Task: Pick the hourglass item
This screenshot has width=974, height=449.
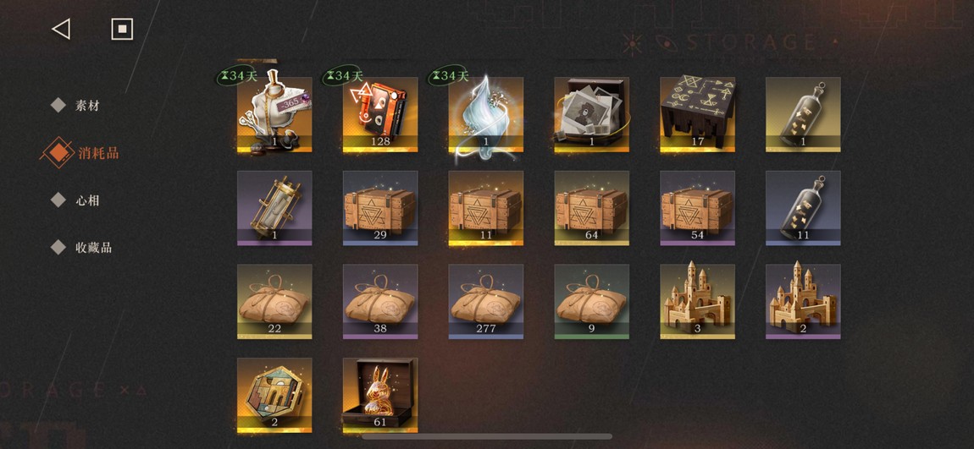Action: point(274,208)
